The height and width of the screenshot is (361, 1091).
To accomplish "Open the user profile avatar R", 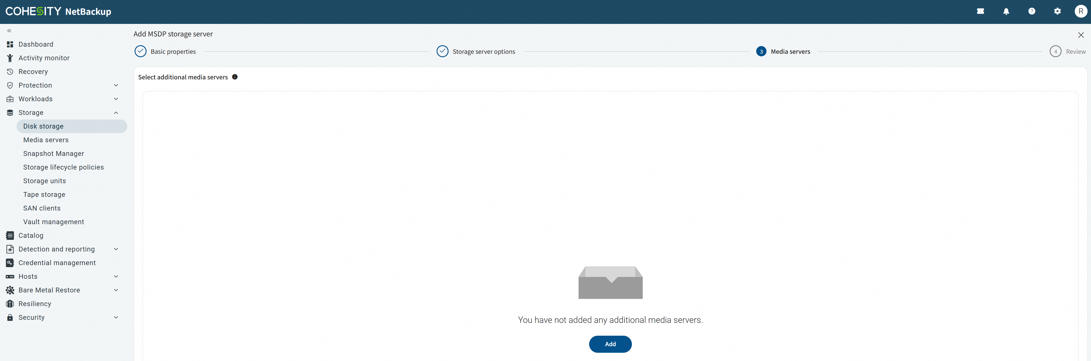I will pyautogui.click(x=1081, y=11).
